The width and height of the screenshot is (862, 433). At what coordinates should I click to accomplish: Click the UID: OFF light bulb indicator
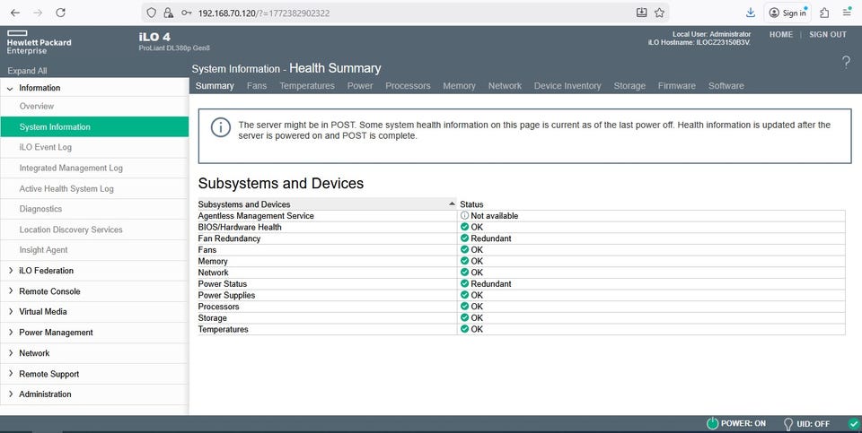click(x=788, y=424)
